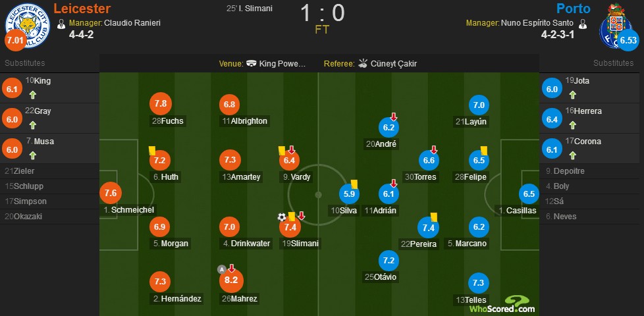Click Leicester's 7.01 team rating badge

point(16,41)
